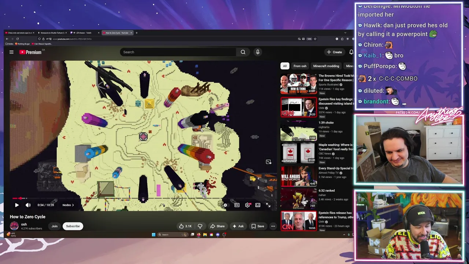This screenshot has width=469, height=264.
Task: Open the Windows Start menu
Action: (154, 235)
